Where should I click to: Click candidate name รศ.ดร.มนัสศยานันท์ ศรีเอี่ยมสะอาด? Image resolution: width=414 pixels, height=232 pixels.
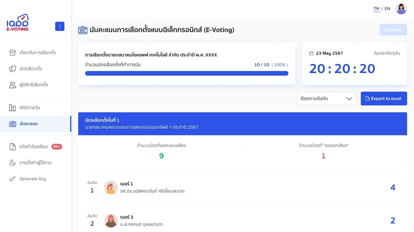click(x=152, y=191)
